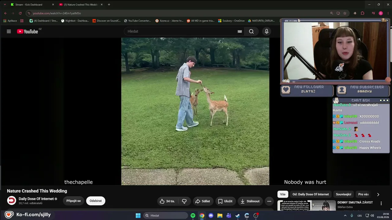Save the video with Uložit
Image resolution: width=392 pixels, height=220 pixels.
tap(225, 201)
